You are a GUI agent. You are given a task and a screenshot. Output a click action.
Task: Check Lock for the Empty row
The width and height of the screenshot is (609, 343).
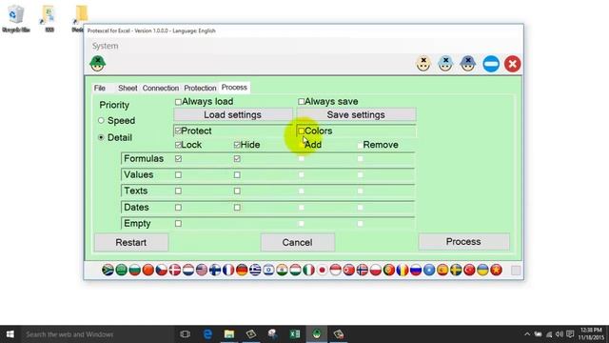(178, 224)
